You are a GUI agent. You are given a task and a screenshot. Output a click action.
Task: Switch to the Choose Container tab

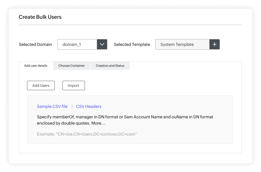coord(71,66)
